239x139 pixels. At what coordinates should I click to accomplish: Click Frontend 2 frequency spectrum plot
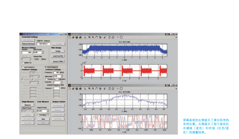[125, 101]
